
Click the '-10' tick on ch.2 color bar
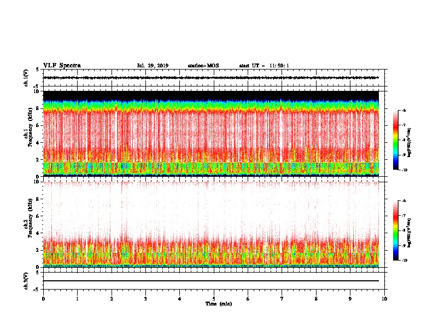point(404,261)
